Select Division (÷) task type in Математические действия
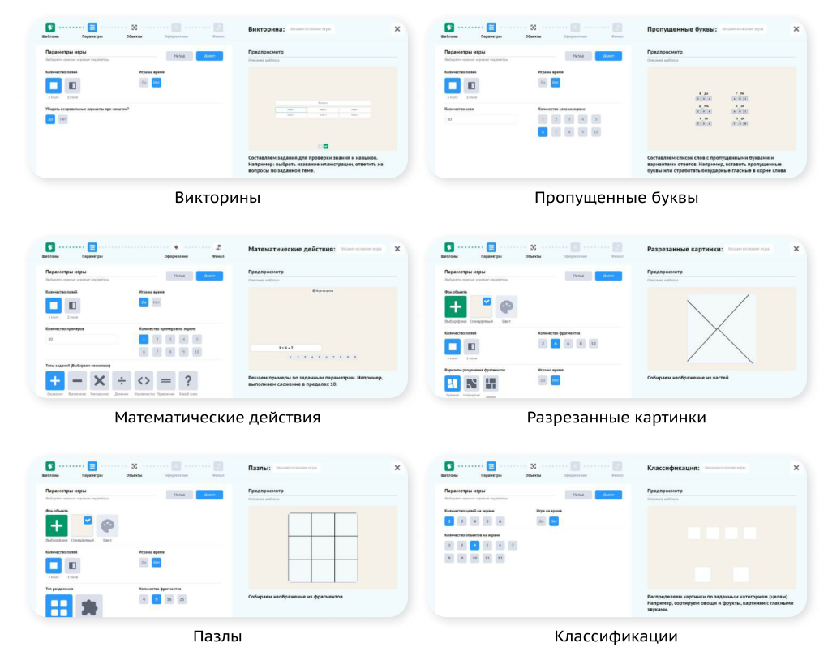The width and height of the screenshot is (828, 660). coord(122,381)
